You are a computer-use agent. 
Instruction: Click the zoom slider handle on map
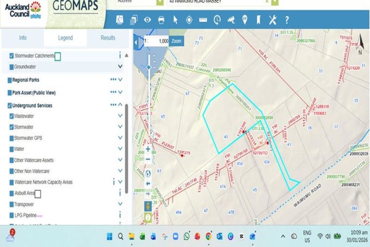tap(149, 68)
